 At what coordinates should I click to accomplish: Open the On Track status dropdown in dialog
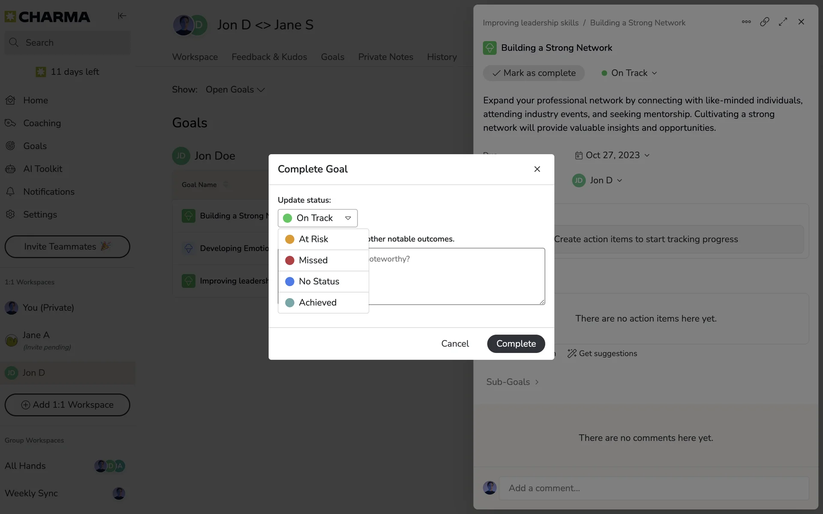point(317,218)
